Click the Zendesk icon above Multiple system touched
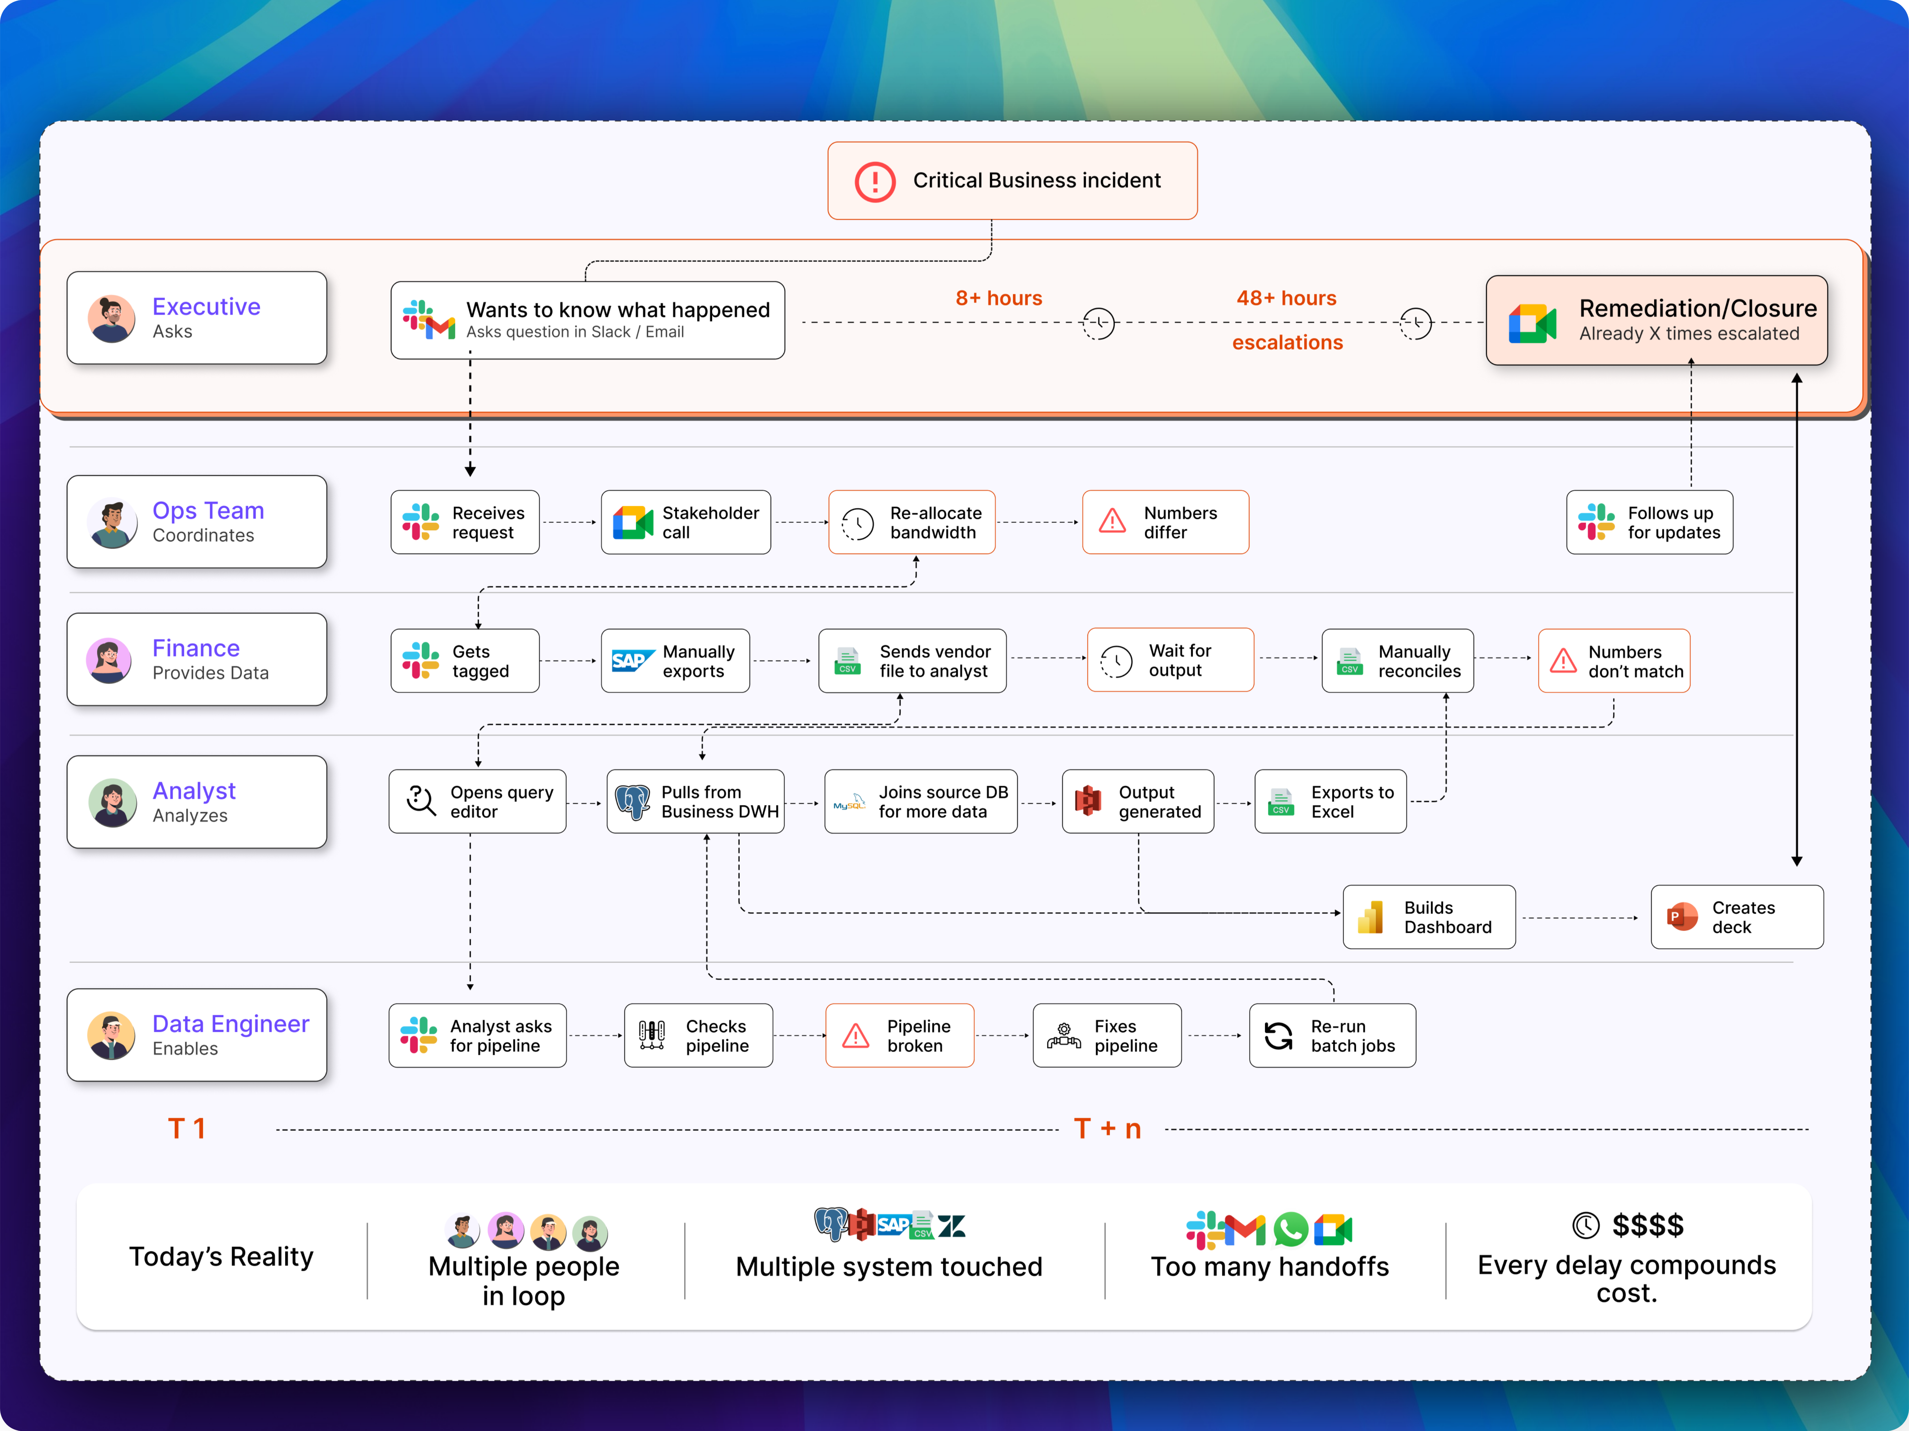 tap(952, 1226)
